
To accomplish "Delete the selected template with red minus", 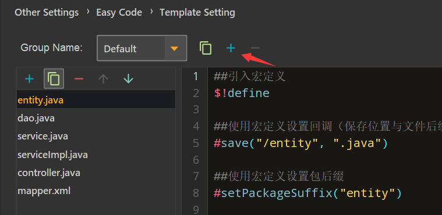I will [x=79, y=79].
